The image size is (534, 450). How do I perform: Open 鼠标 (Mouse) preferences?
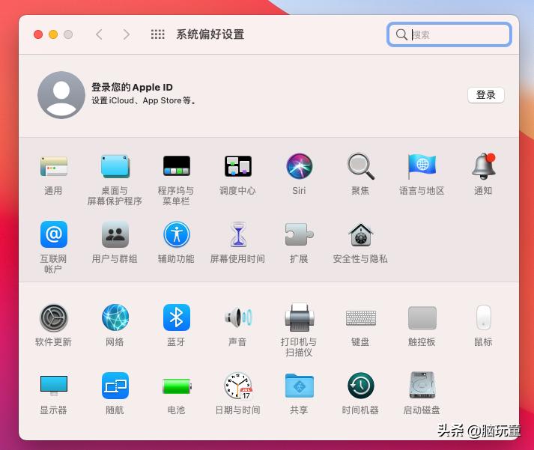pos(483,317)
